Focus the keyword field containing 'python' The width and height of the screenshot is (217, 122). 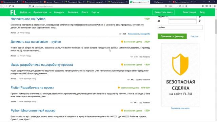pyautogui.click(x=180, y=27)
